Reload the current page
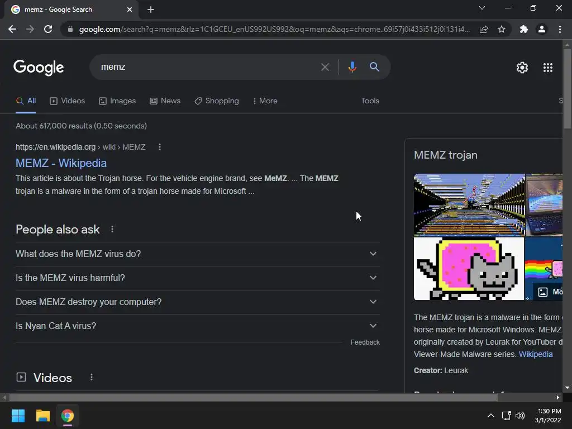The width and height of the screenshot is (572, 429). [48, 29]
